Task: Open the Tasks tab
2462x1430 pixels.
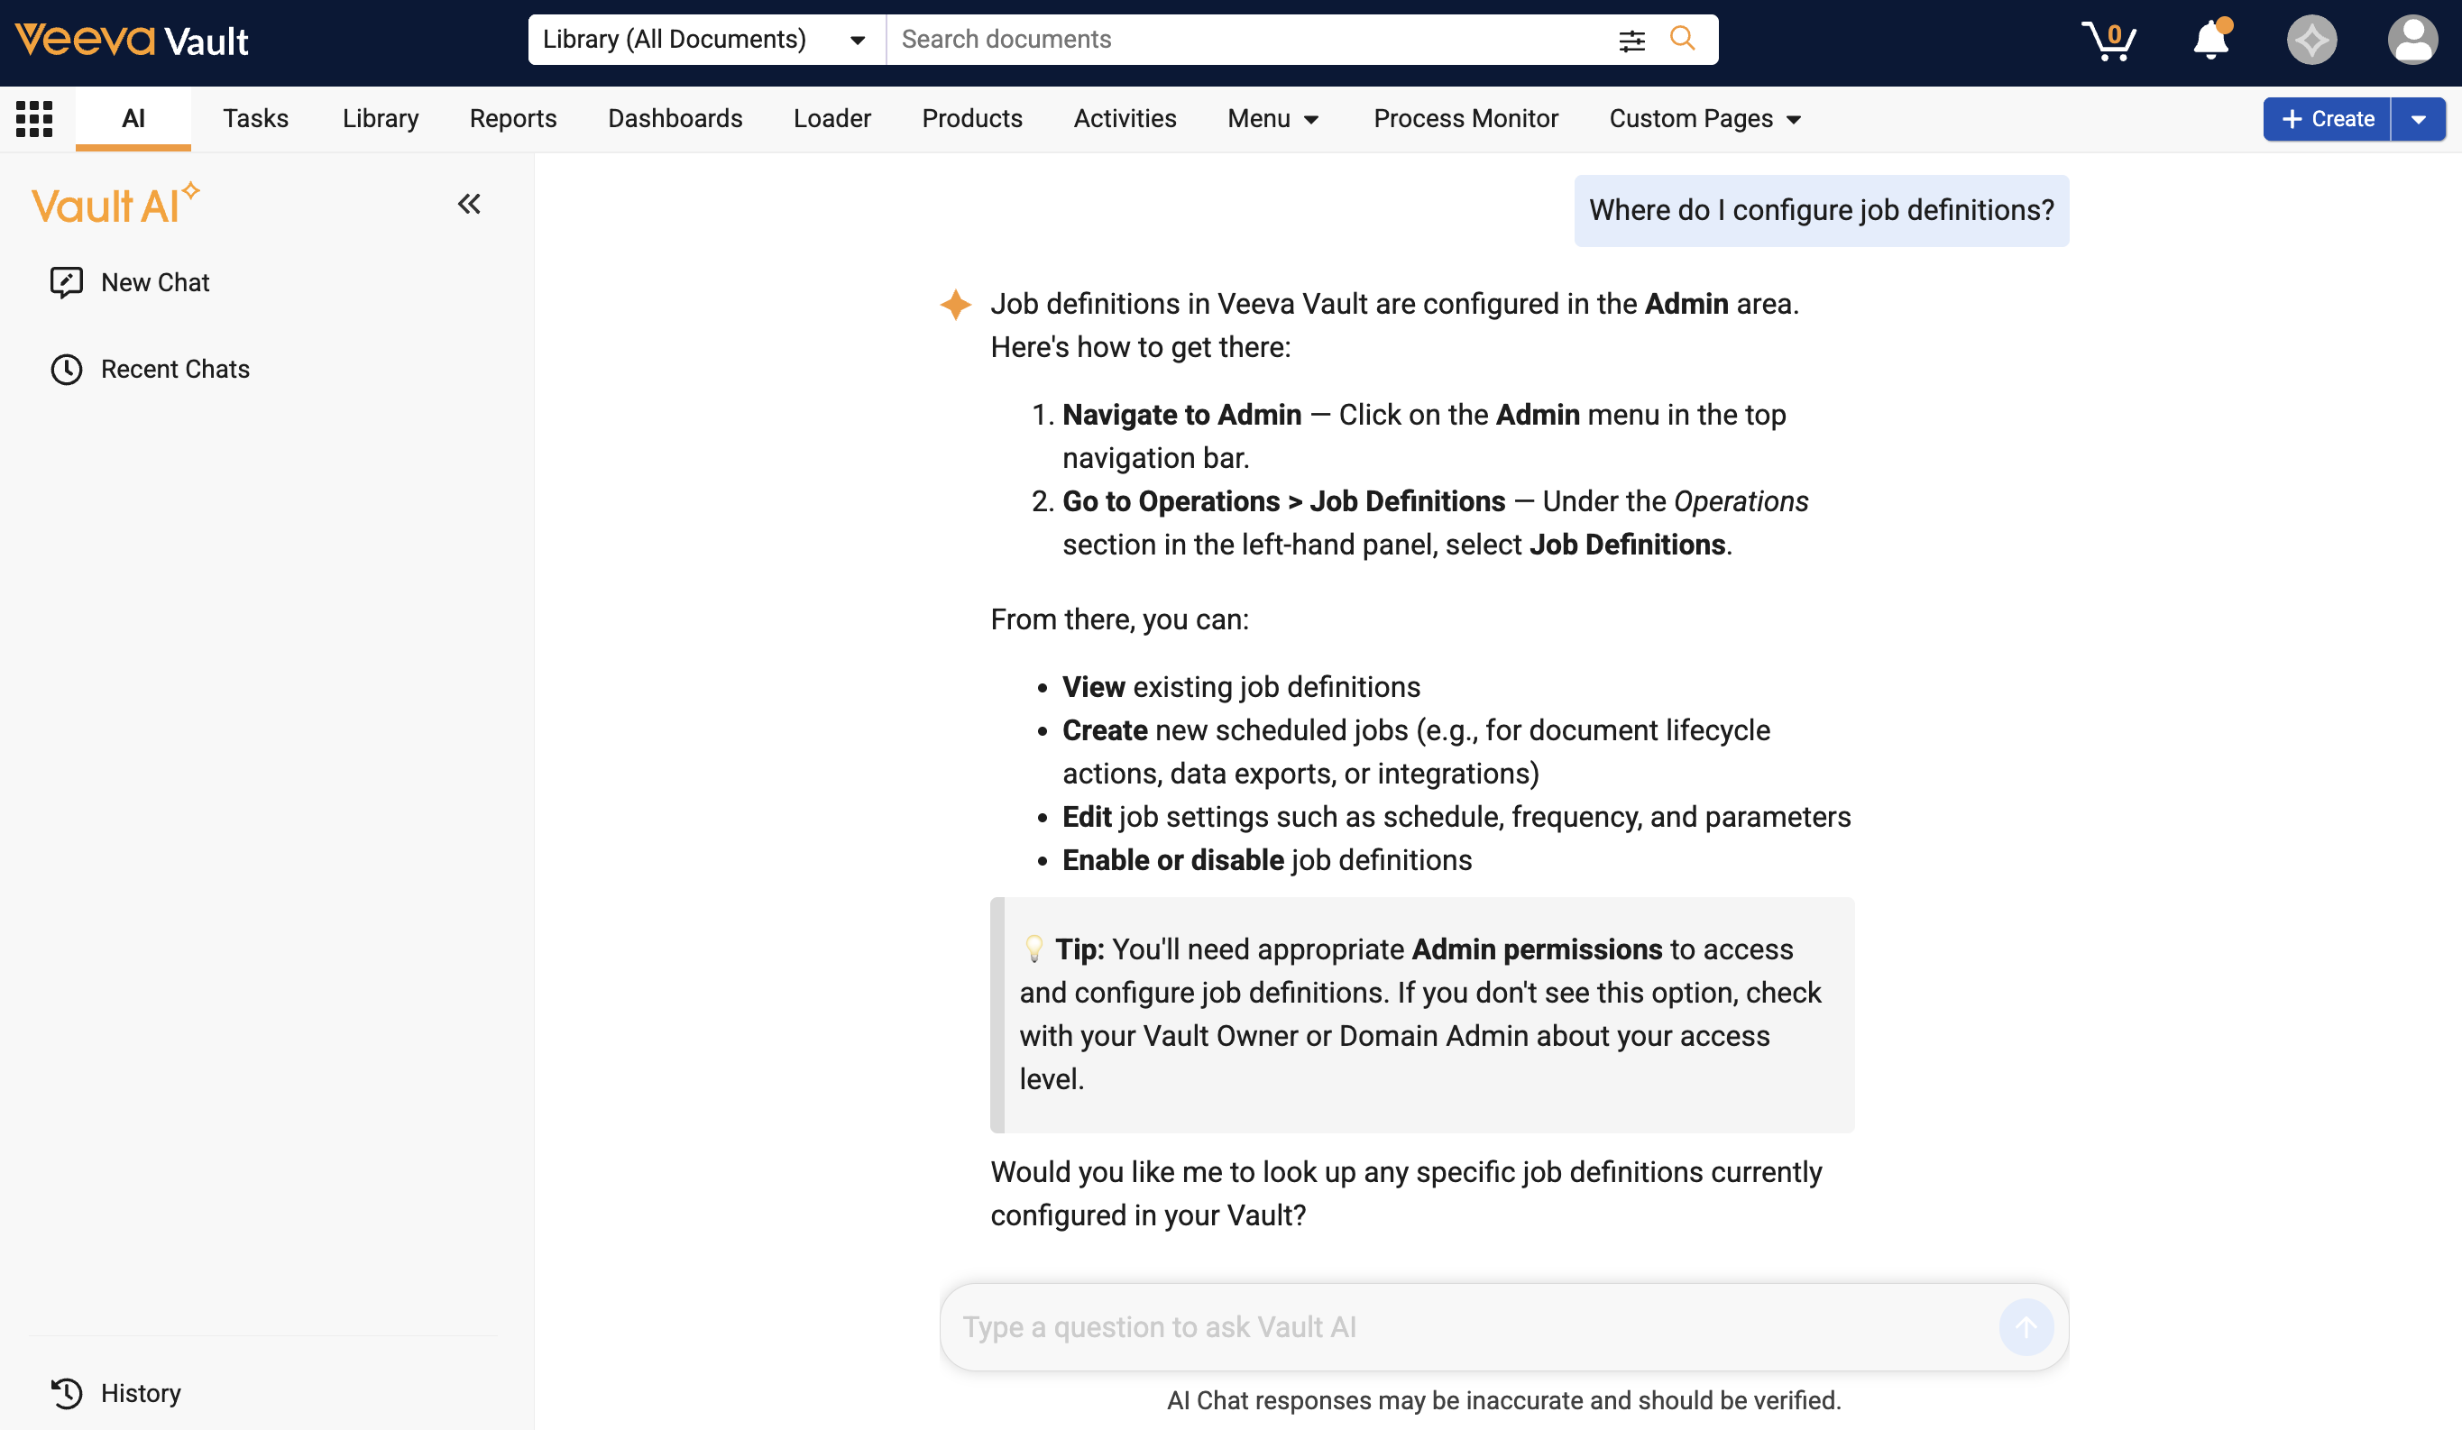Action: tap(255, 119)
